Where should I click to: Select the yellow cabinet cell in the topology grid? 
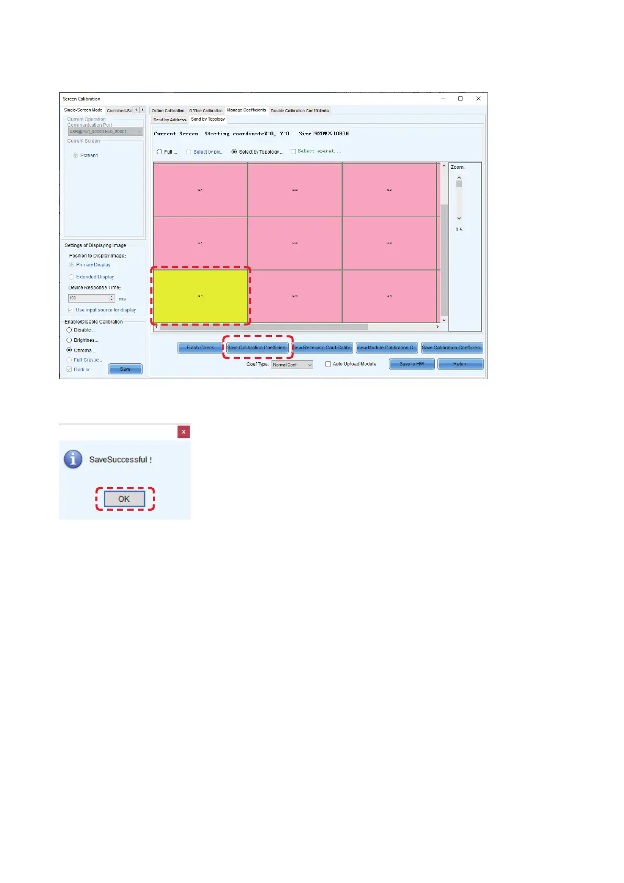coord(200,296)
